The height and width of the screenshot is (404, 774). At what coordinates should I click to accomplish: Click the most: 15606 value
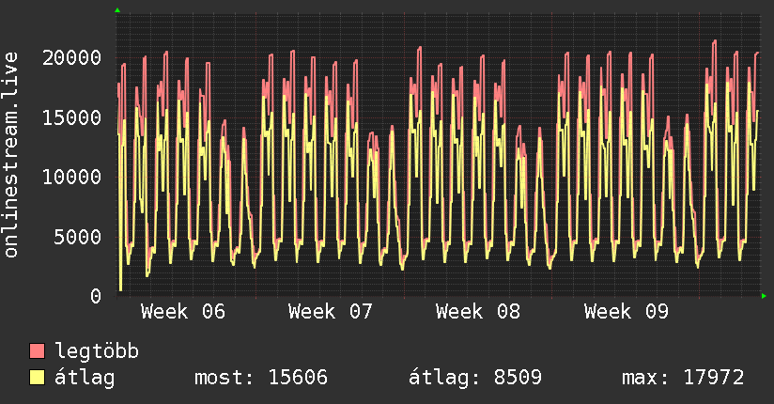260,378
